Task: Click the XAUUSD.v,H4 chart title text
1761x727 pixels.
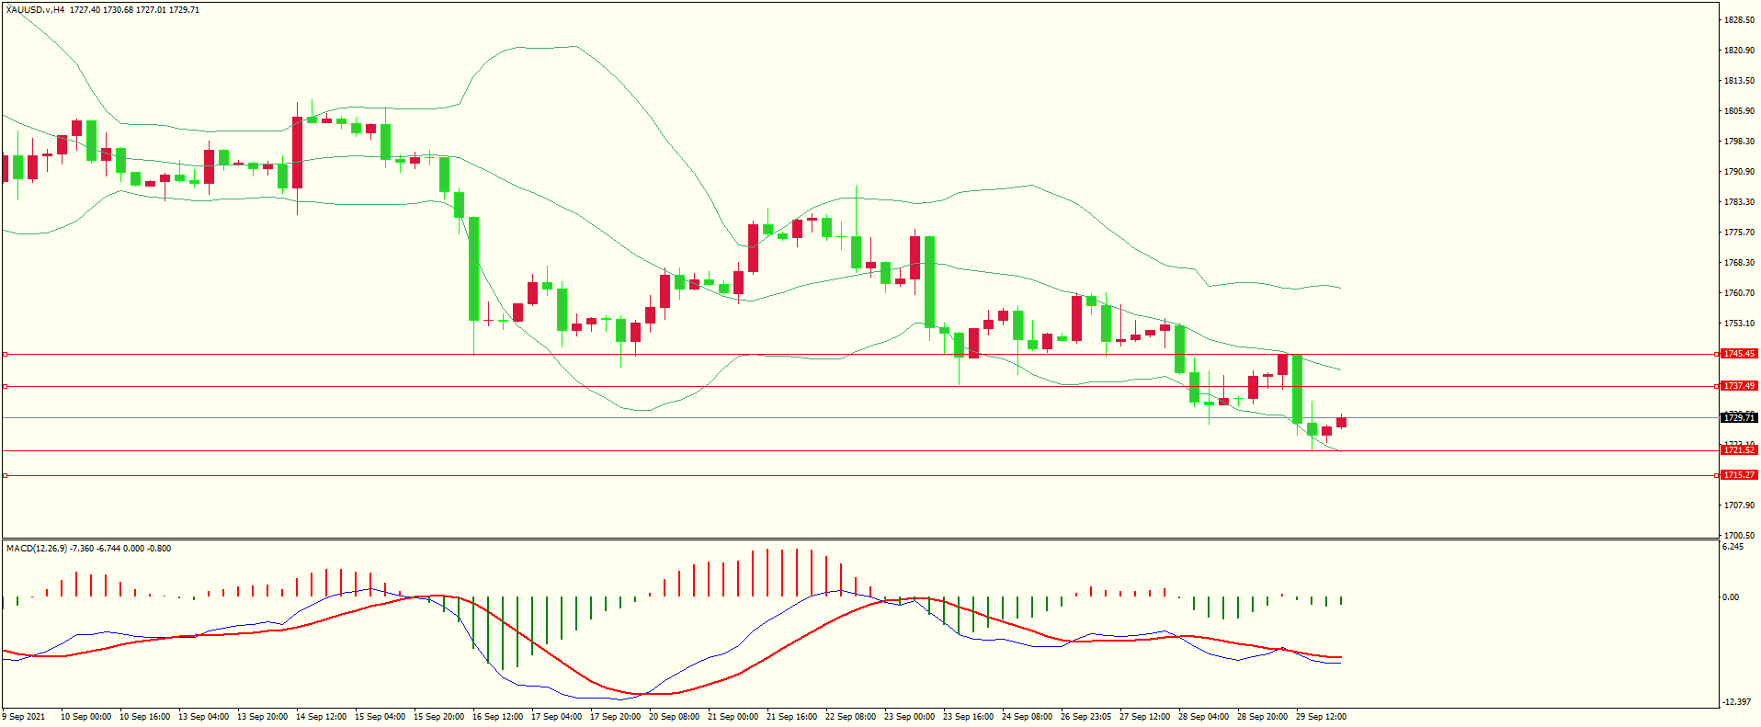Action: [35, 9]
